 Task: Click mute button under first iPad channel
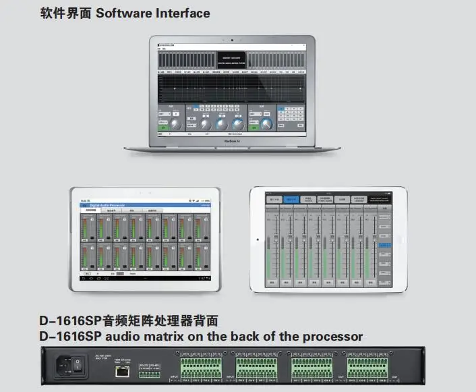point(272,283)
